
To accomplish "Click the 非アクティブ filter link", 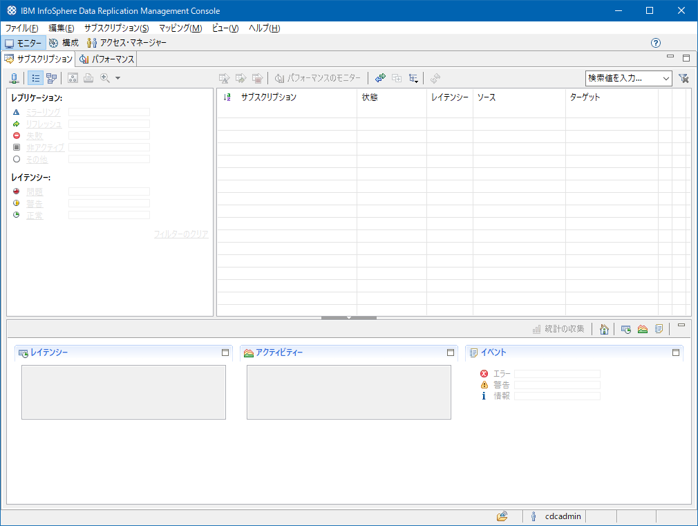I will pyautogui.click(x=46, y=147).
